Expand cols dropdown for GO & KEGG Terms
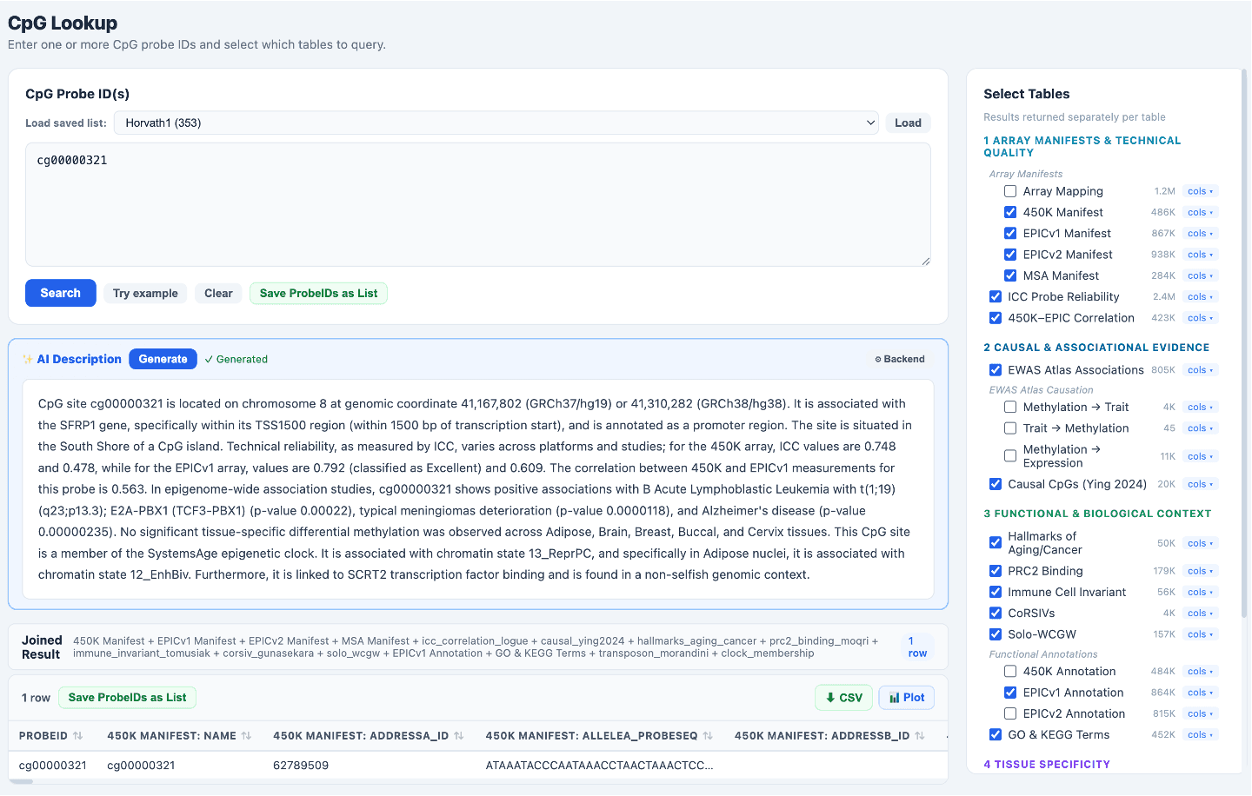This screenshot has height=796, width=1252. tap(1201, 735)
